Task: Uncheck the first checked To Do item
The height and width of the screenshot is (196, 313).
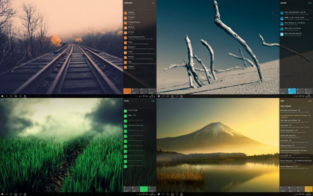Action: [x=126, y=111]
